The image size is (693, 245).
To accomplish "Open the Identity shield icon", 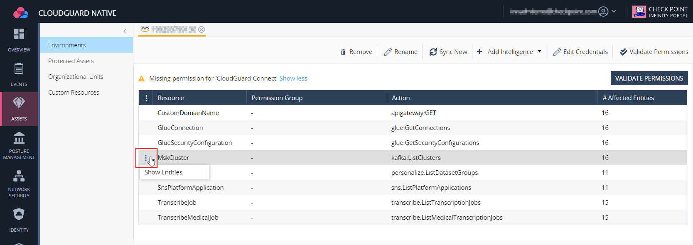I will [x=19, y=214].
